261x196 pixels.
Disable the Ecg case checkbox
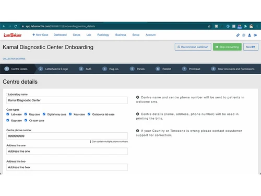coord(8,120)
